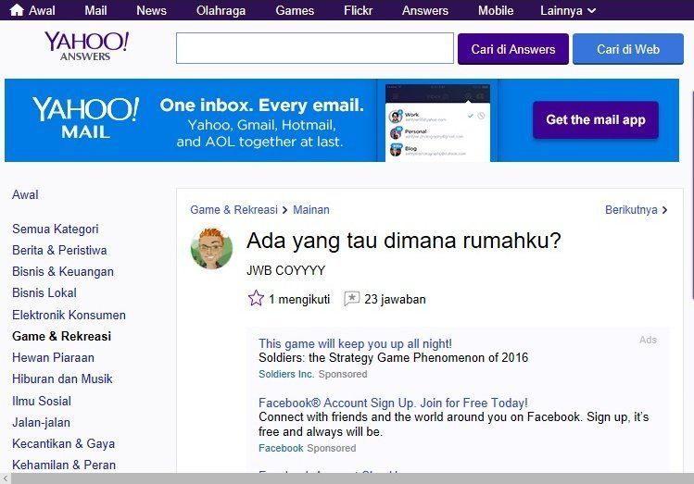The image size is (694, 484).
Task: Open Mail in top navigation
Action: click(x=95, y=10)
